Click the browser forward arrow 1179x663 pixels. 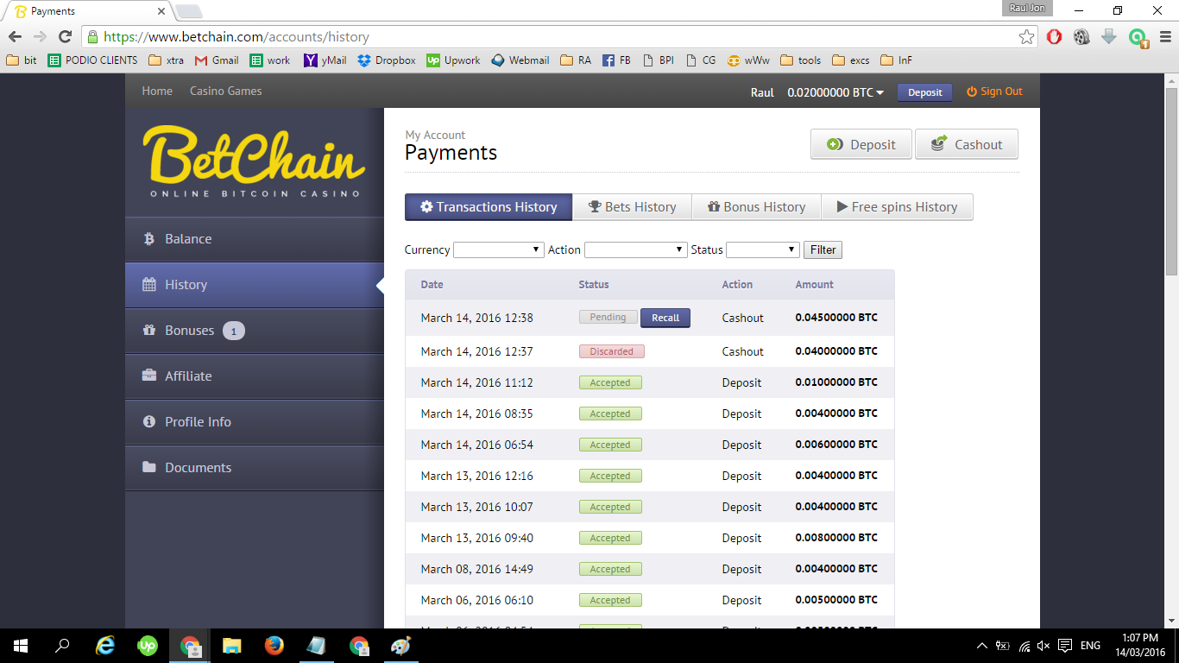40,37
